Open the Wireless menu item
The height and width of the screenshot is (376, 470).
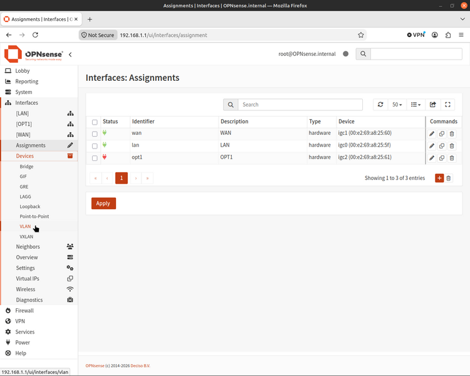tap(39, 290)
